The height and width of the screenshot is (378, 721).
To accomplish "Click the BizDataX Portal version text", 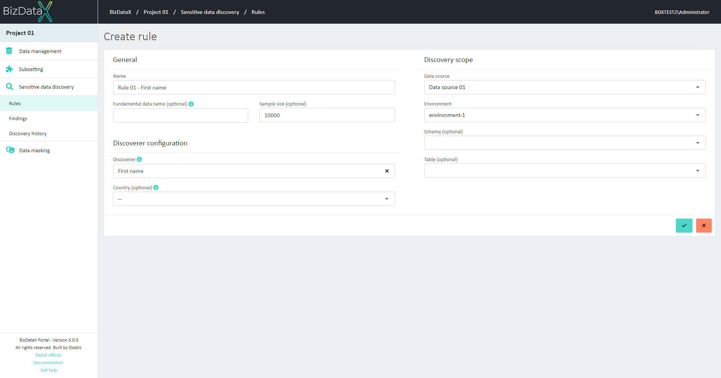I will [x=49, y=340].
